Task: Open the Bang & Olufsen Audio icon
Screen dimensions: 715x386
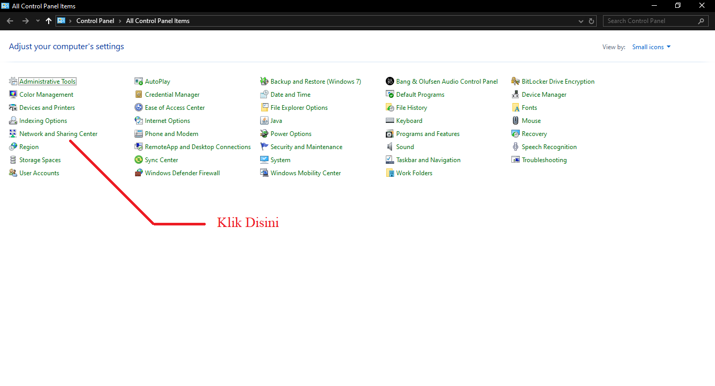Action: coord(390,82)
